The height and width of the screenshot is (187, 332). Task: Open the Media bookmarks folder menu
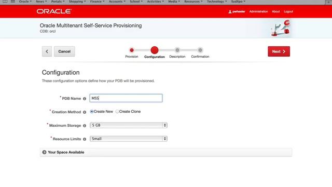coord(174,2)
